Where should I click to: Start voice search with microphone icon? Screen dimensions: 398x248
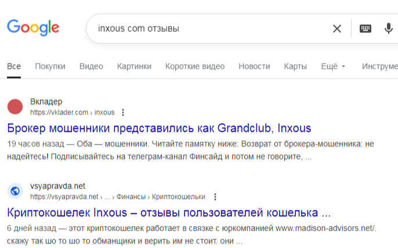point(389,28)
